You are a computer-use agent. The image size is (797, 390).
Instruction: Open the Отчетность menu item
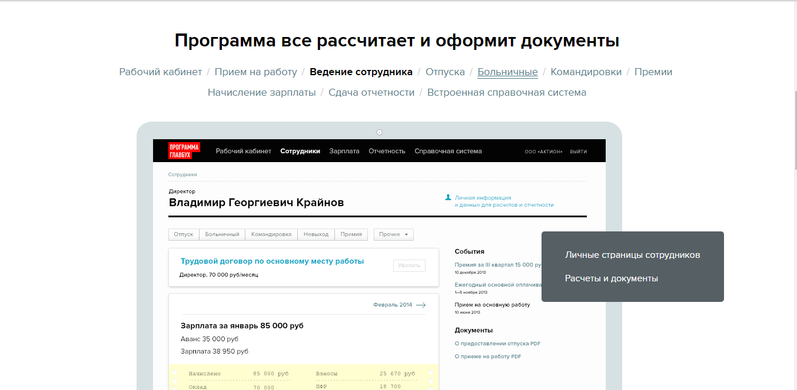point(387,151)
